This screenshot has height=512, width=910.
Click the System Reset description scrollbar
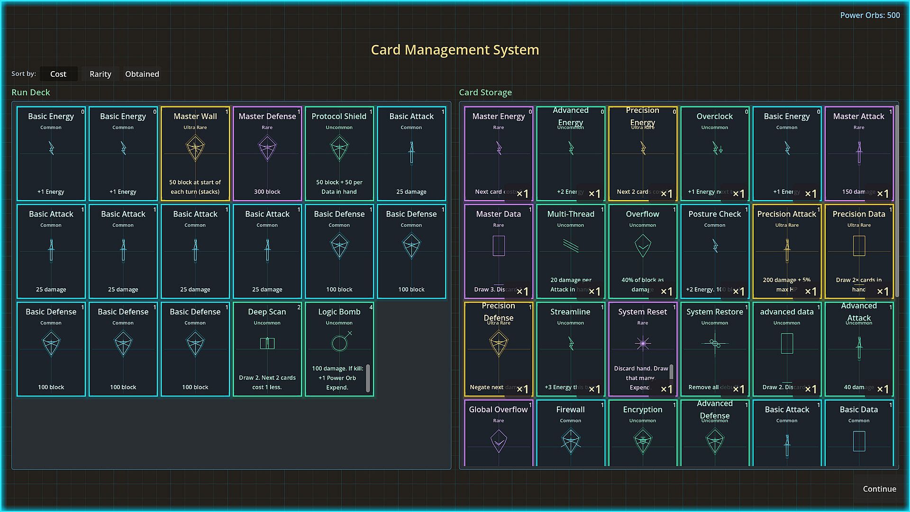pyautogui.click(x=671, y=371)
